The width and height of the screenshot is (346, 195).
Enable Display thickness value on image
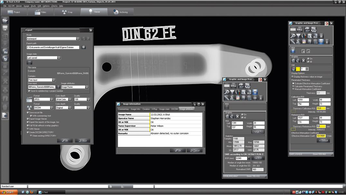tap(293, 77)
